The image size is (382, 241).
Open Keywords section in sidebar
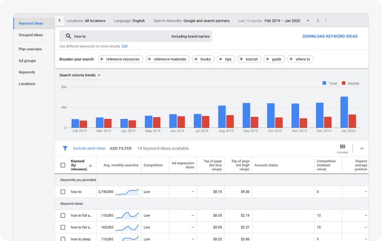[x=27, y=72]
